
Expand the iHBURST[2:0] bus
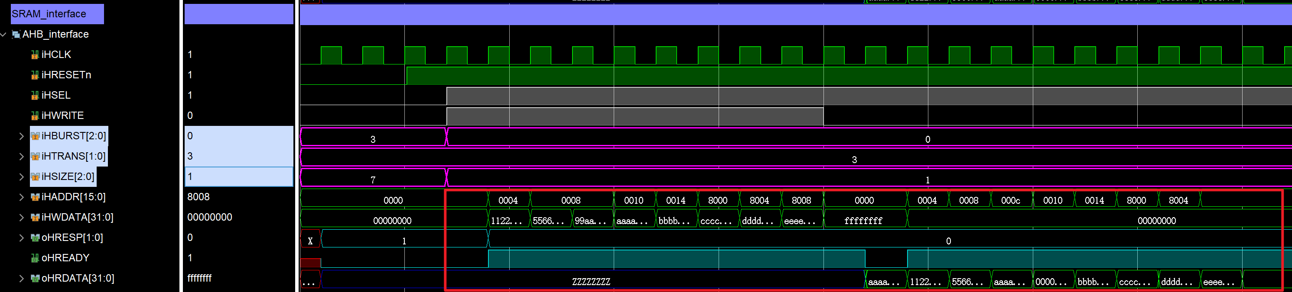tap(22, 136)
